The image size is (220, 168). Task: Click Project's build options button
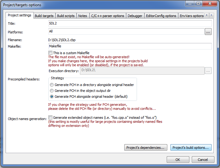coord(191,148)
